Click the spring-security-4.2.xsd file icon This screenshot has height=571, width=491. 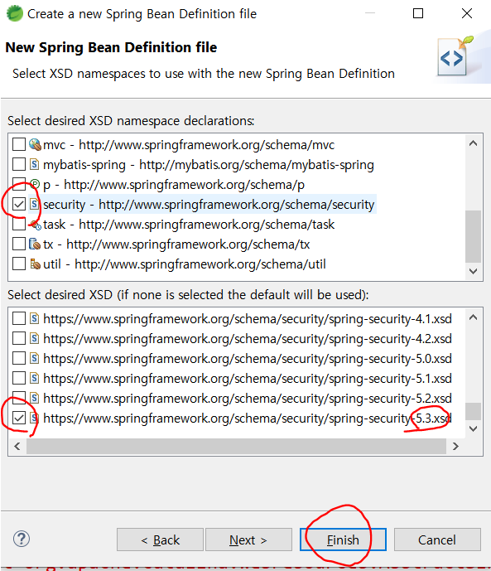[x=34, y=338]
